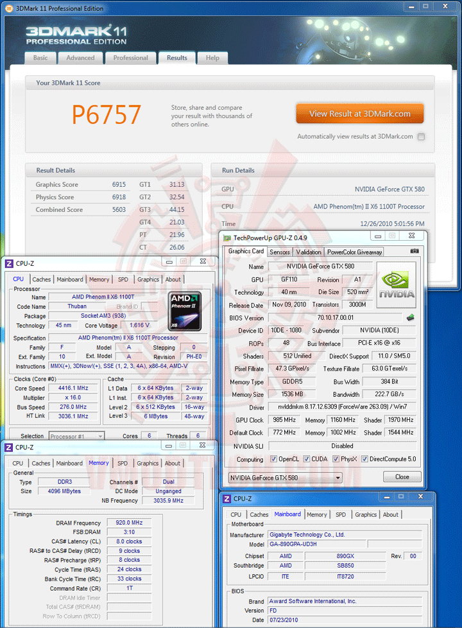Image resolution: width=462 pixels, height=628 pixels.
Task: Open Mainboard tab in CPU-Z CPU window
Action: coord(70,279)
